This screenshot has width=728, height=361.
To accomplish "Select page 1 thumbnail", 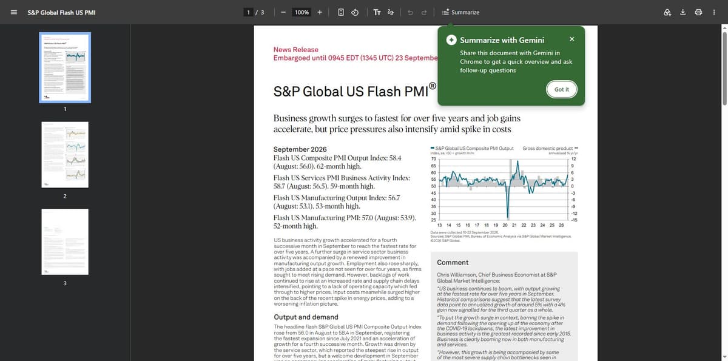I will 65,67.
